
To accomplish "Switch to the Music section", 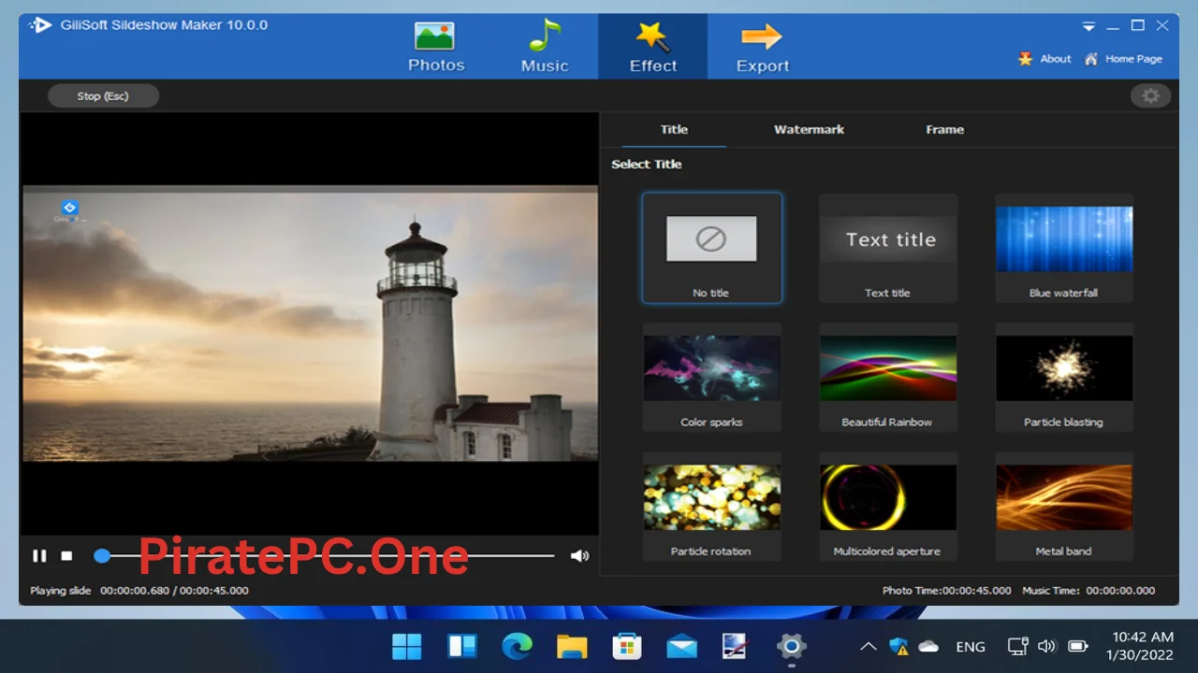I will click(545, 47).
